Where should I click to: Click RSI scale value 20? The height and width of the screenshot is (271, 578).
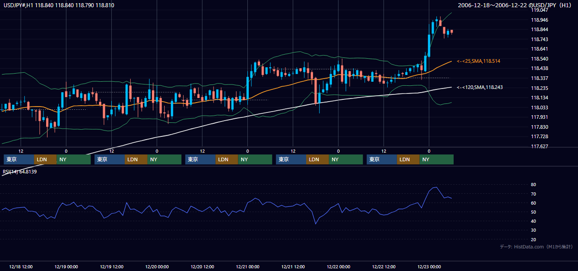(534, 239)
